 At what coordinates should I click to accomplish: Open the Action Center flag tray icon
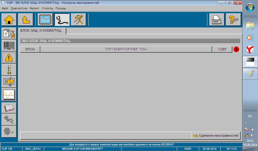(x=246, y=129)
